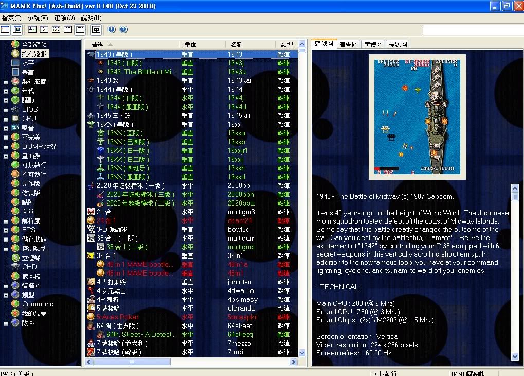The height and width of the screenshot is (376, 524).
Task: Click the 21 合 1 mushroom game icon
Action: click(x=91, y=212)
